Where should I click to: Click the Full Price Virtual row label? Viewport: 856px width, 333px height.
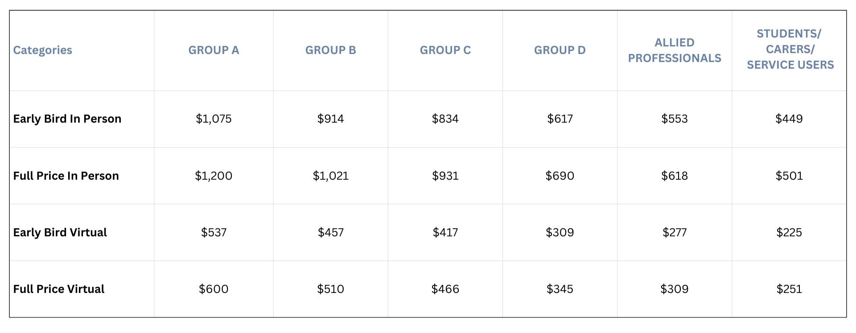(59, 289)
